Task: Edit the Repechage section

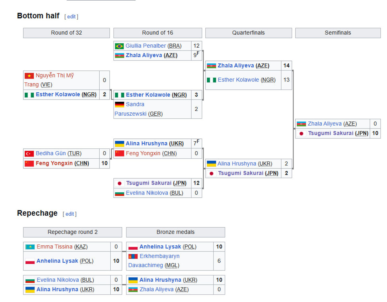Action: point(70,214)
